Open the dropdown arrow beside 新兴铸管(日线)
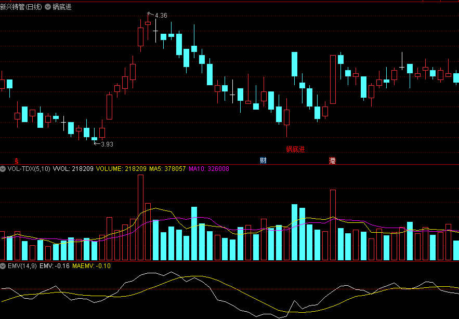 coord(48,7)
